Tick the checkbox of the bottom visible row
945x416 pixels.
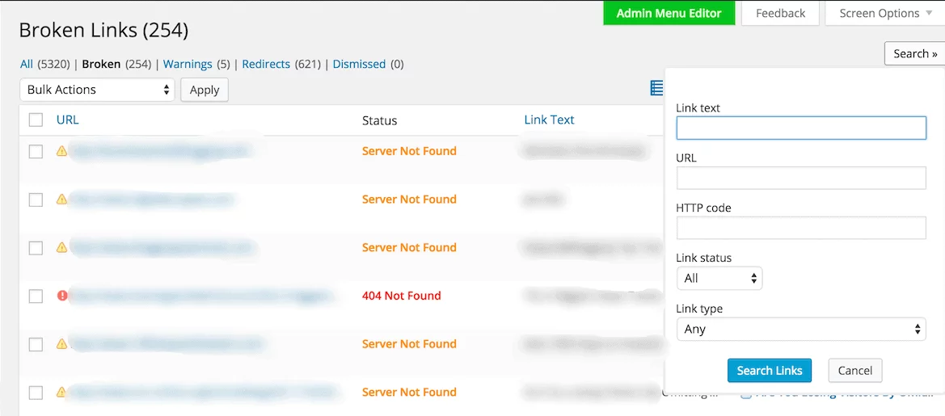36,393
